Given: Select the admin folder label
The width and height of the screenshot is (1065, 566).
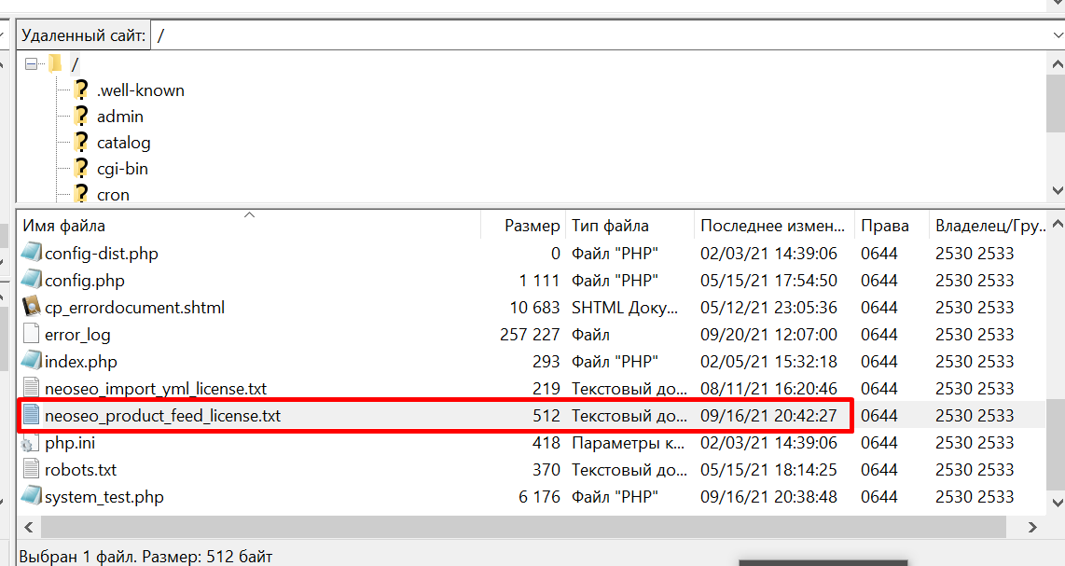Looking at the screenshot, I should pyautogui.click(x=120, y=117).
